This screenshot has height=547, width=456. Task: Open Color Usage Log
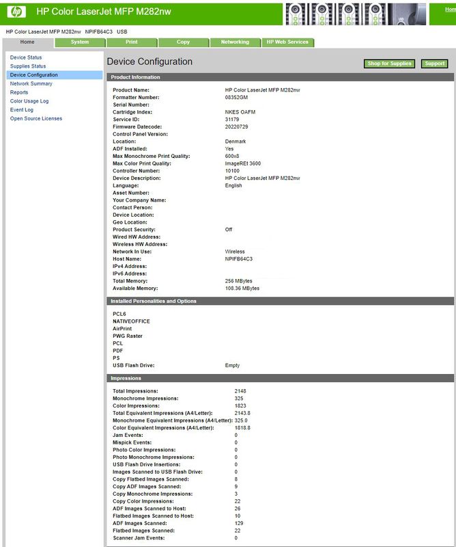coord(29,101)
